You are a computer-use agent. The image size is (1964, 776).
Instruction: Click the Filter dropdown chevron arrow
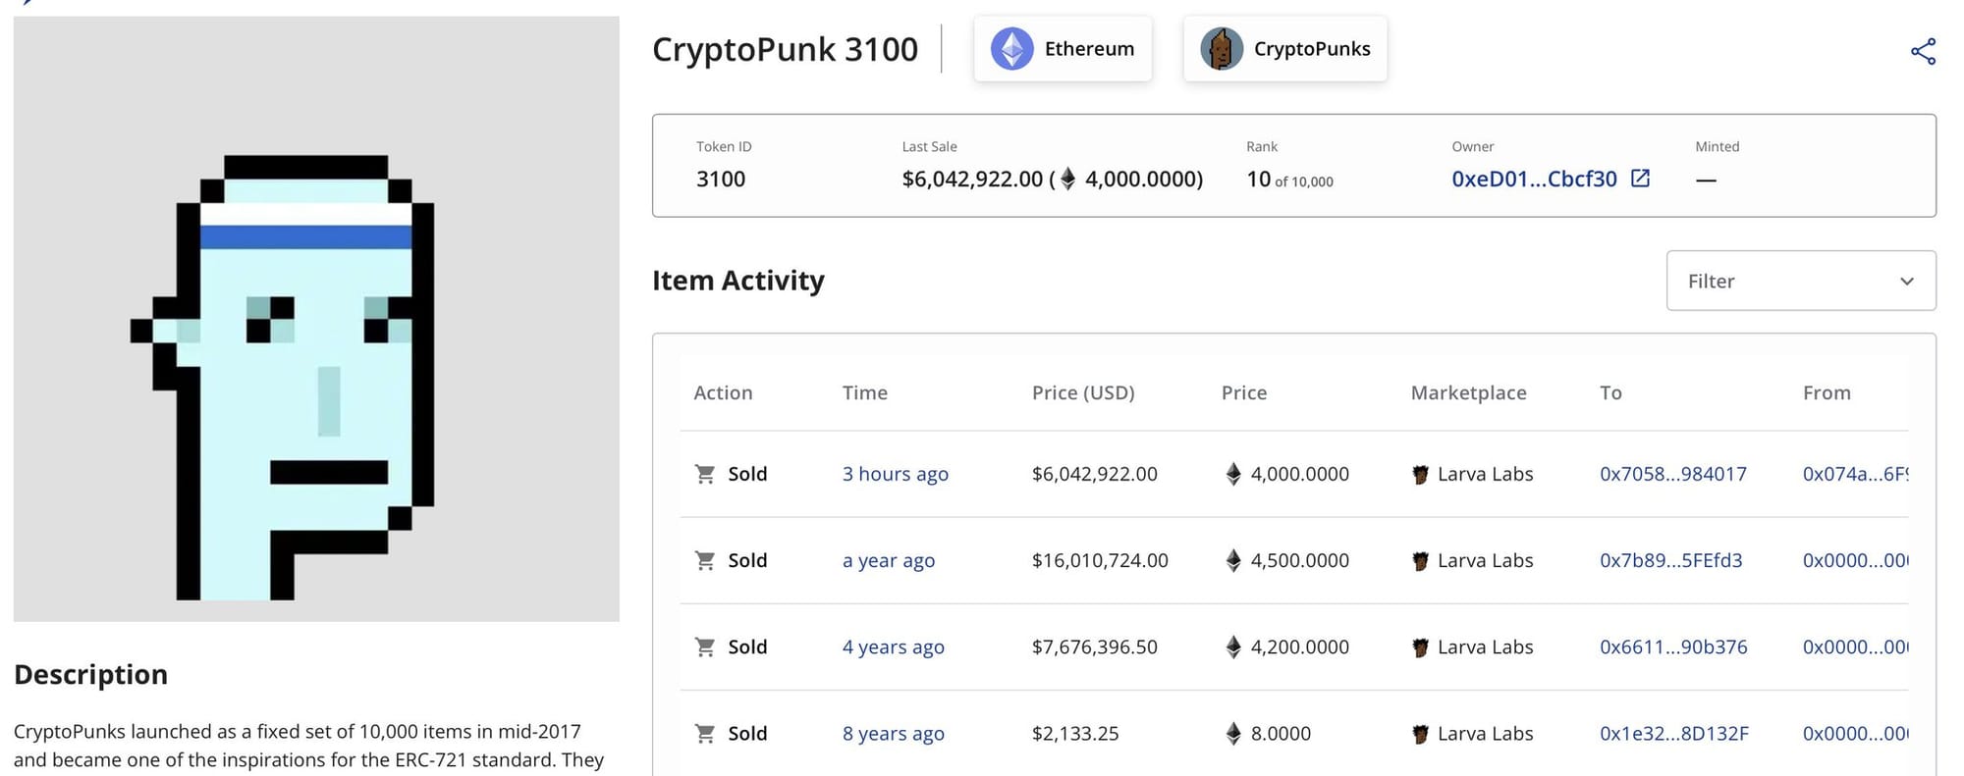pos(1907,282)
